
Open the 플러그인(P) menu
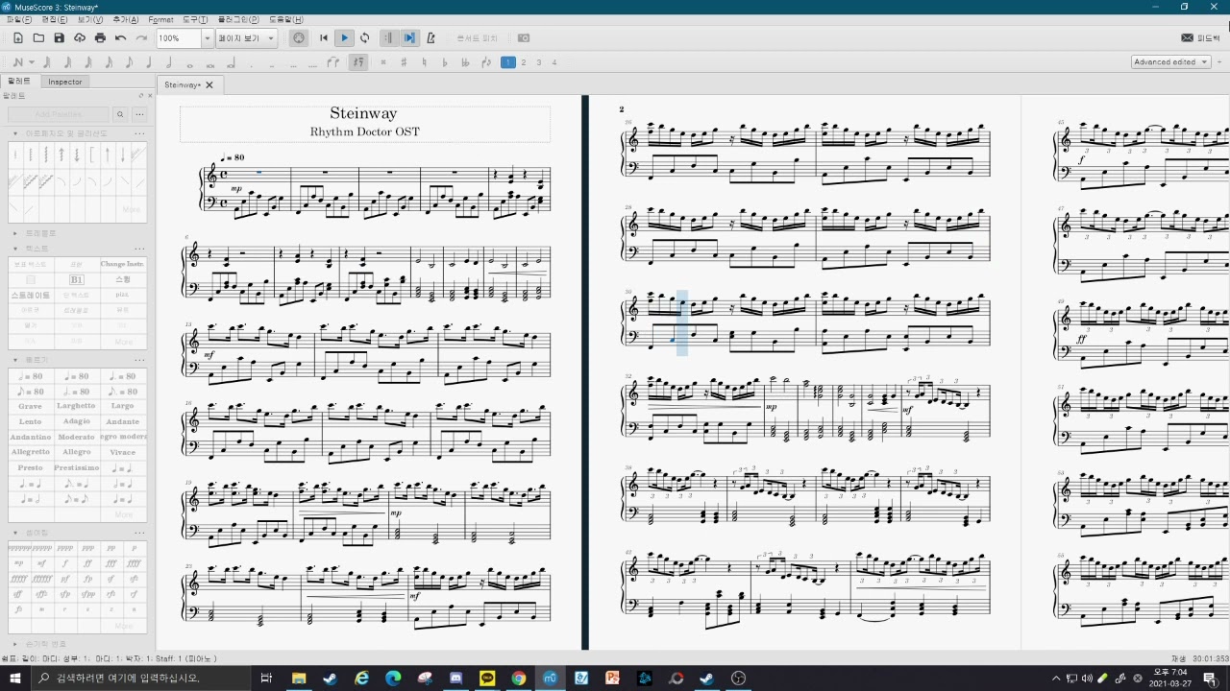pyautogui.click(x=238, y=19)
